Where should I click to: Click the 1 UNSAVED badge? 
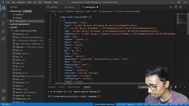pyautogui.click(x=27, y=11)
